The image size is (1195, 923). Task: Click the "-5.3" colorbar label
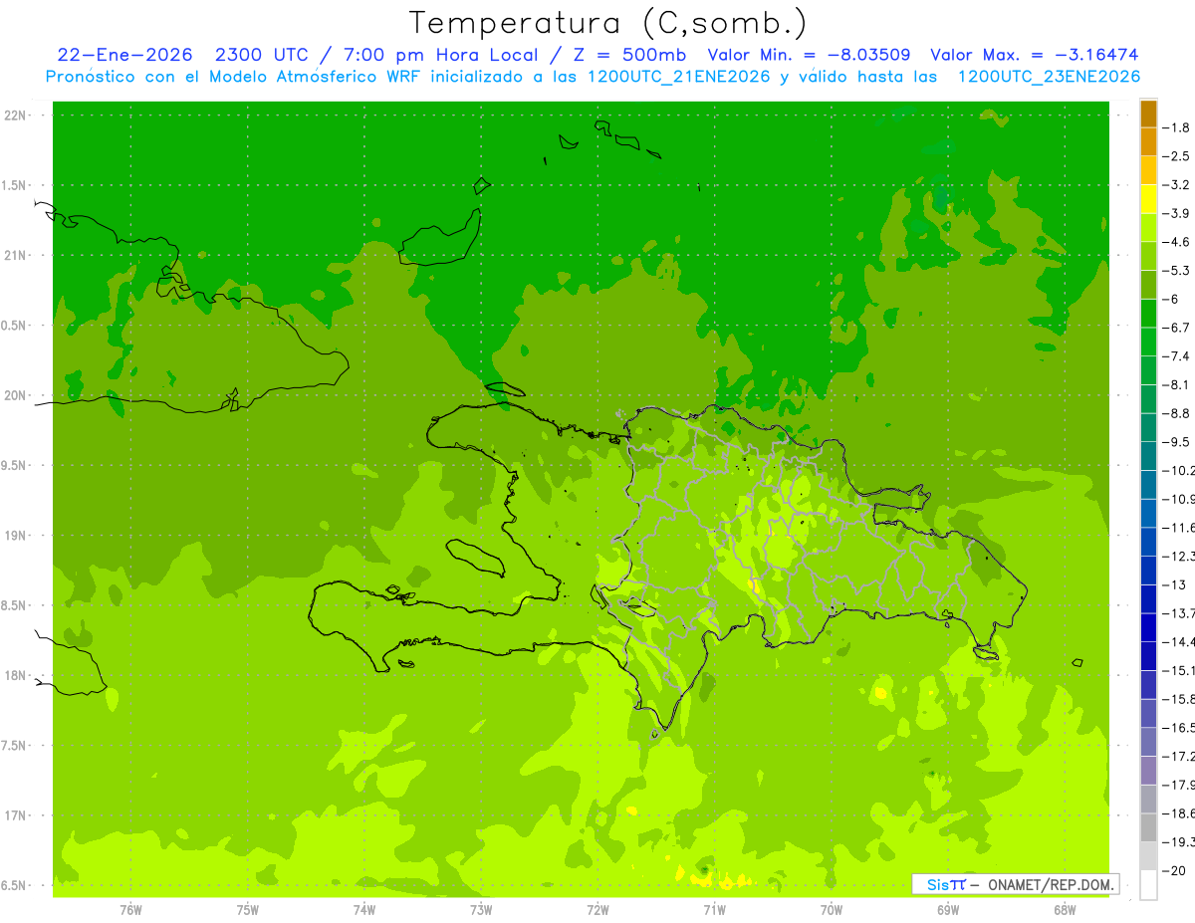tap(1177, 270)
